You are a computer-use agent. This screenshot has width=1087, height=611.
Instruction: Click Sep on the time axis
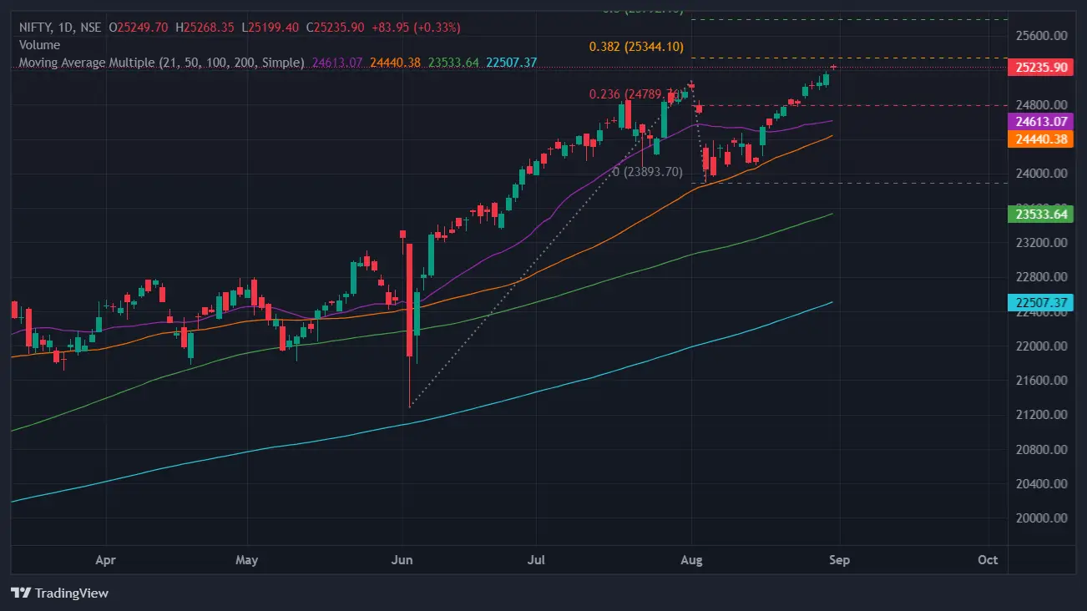[x=839, y=560]
